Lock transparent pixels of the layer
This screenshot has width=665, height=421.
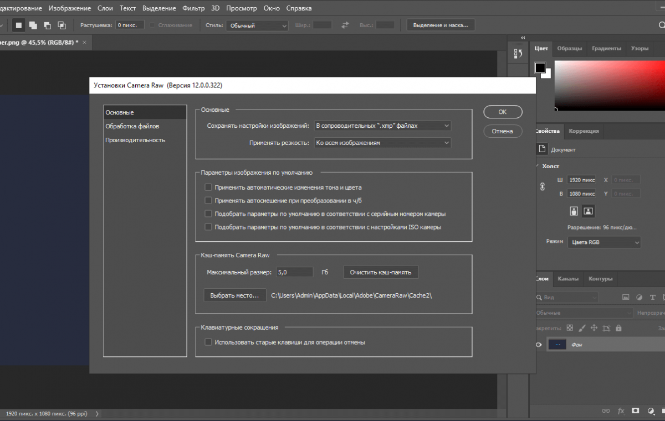pos(570,328)
